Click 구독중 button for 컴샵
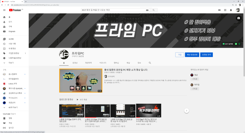 coord(195,79)
